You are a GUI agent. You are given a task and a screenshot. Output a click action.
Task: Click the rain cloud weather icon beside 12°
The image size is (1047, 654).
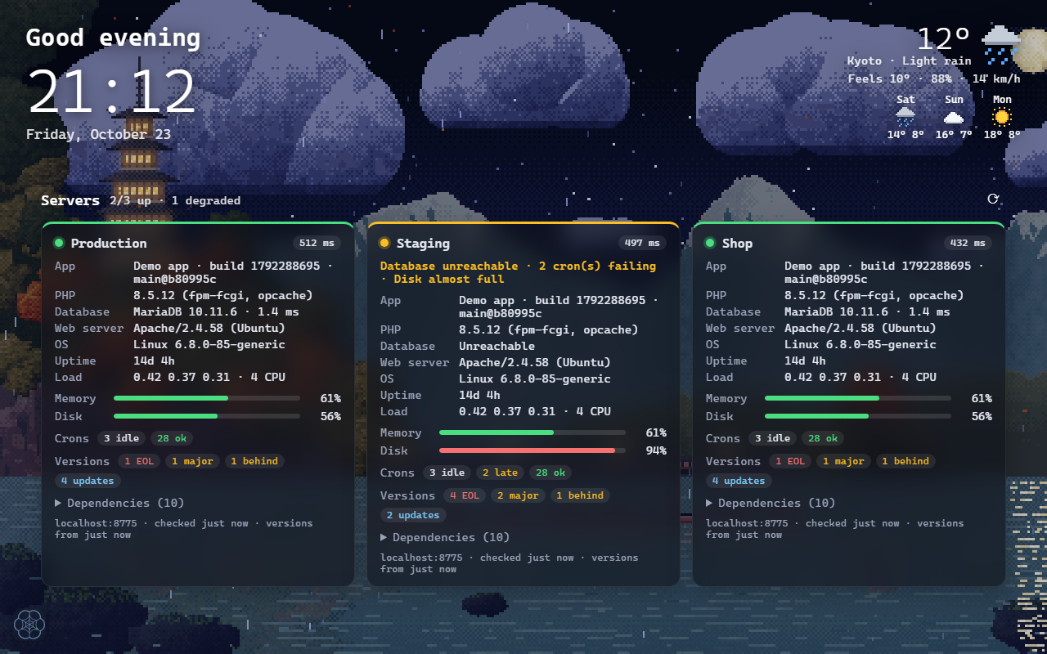tap(1000, 45)
